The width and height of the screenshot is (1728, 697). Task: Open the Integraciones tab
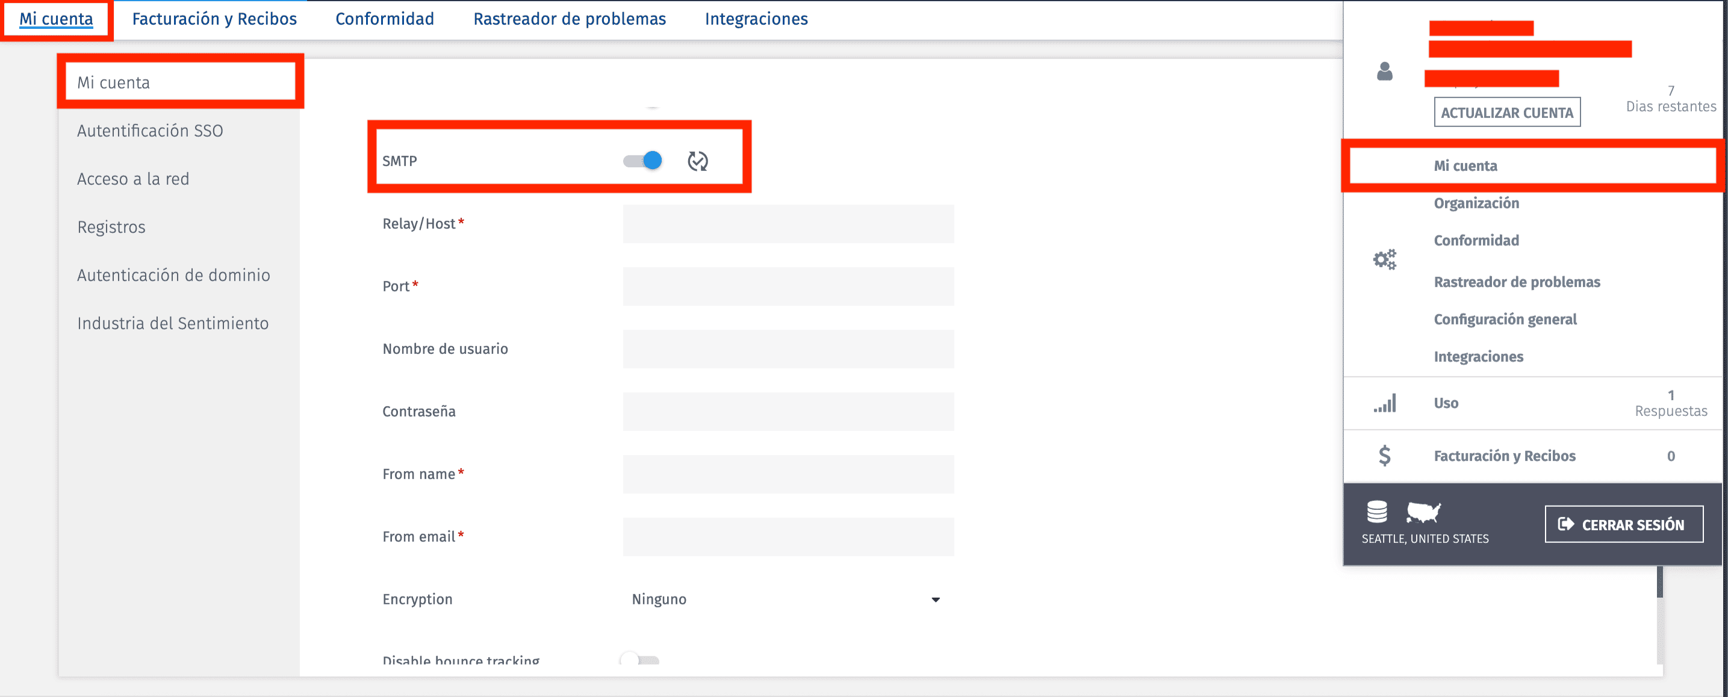point(756,19)
